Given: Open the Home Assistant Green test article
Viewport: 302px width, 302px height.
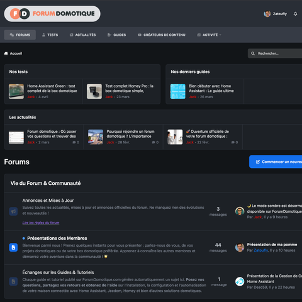Looking at the screenshot, I should click(x=52, y=89).
